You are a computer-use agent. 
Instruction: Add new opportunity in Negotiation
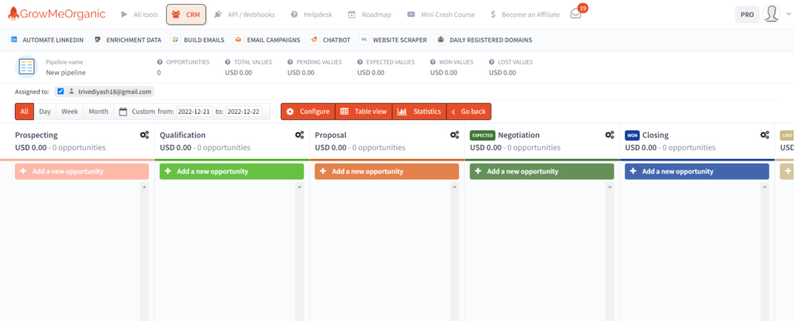pyautogui.click(x=542, y=171)
